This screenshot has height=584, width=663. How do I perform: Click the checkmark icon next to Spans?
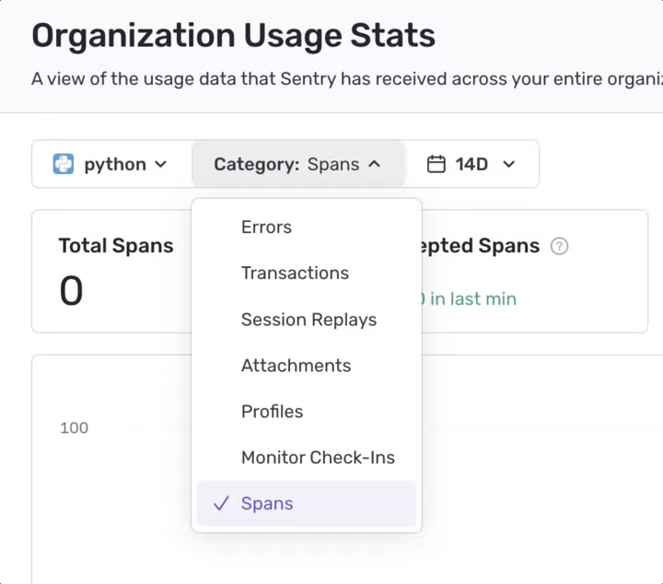point(220,504)
